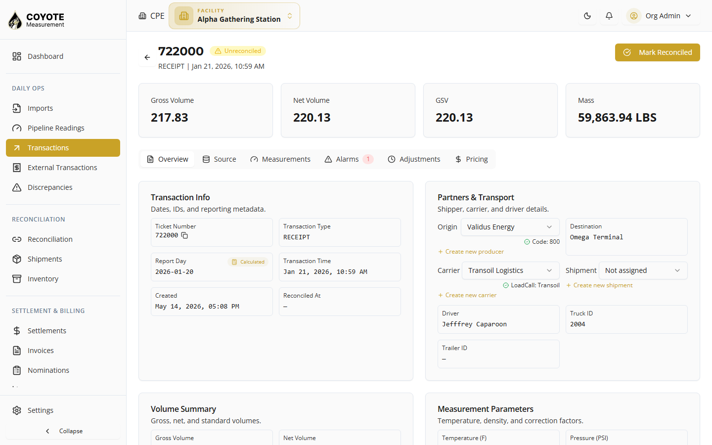The image size is (712, 445).
Task: Click the Destination Omega Terminal field
Action: (626, 237)
